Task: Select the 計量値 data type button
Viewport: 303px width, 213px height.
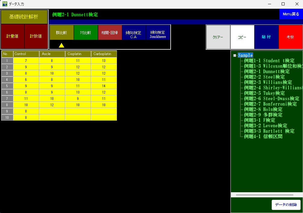Action: tap(12, 36)
